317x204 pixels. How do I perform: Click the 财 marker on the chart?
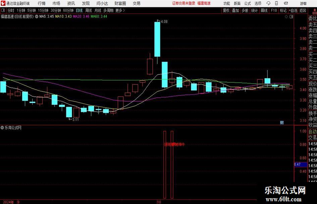(x=282, y=122)
